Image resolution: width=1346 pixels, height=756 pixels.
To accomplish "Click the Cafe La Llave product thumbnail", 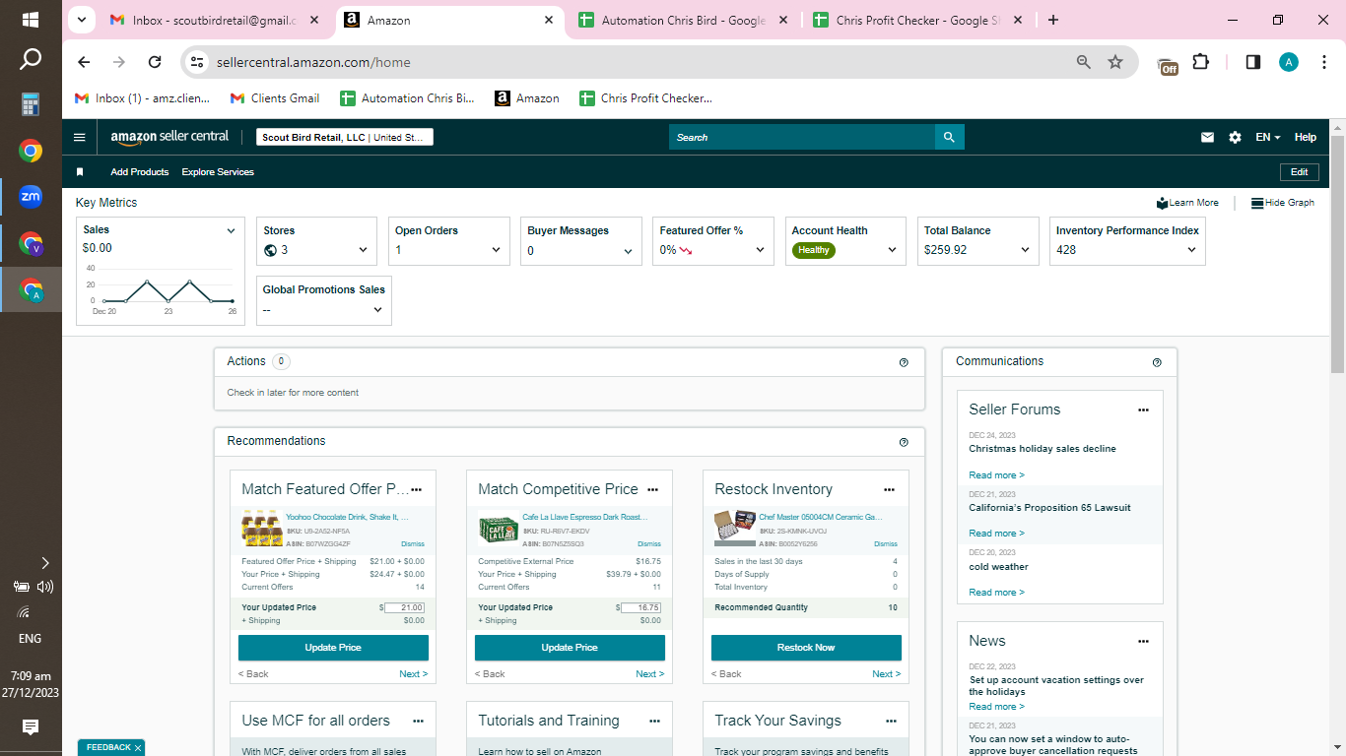I will pyautogui.click(x=499, y=530).
